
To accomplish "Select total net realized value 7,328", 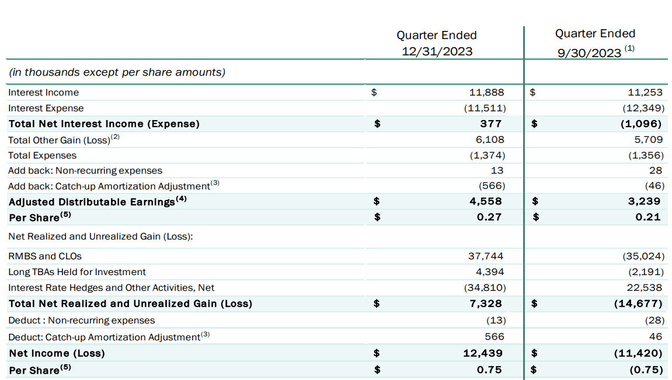I will pos(486,304).
